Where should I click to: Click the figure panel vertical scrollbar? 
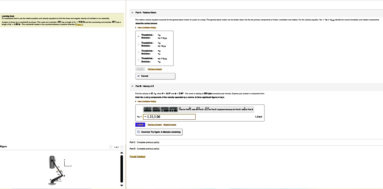click(122, 169)
